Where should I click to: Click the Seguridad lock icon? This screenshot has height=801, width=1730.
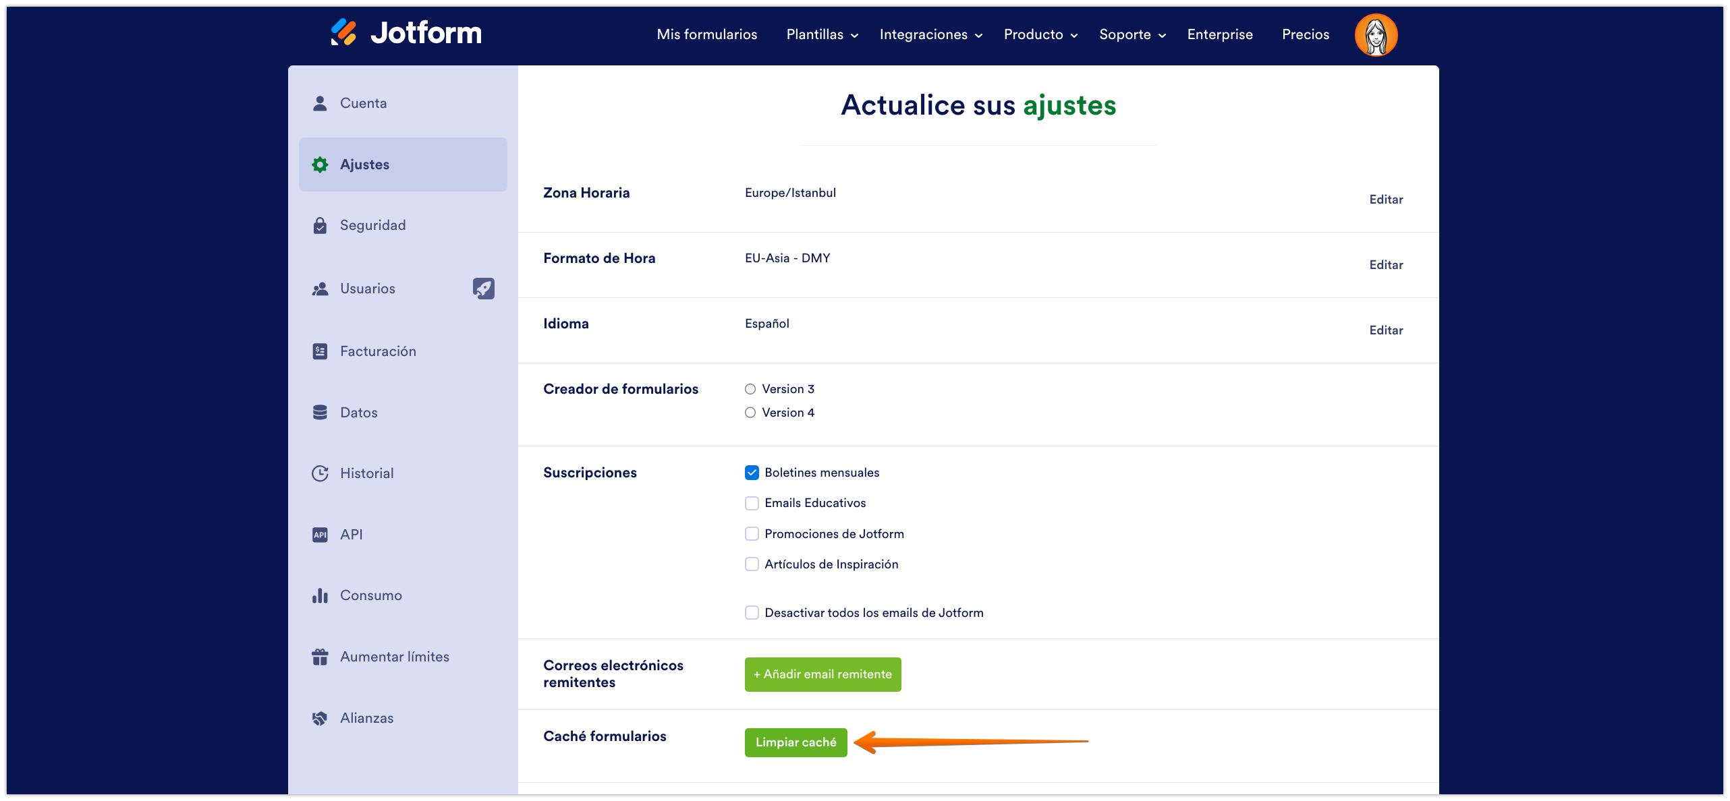coord(320,226)
